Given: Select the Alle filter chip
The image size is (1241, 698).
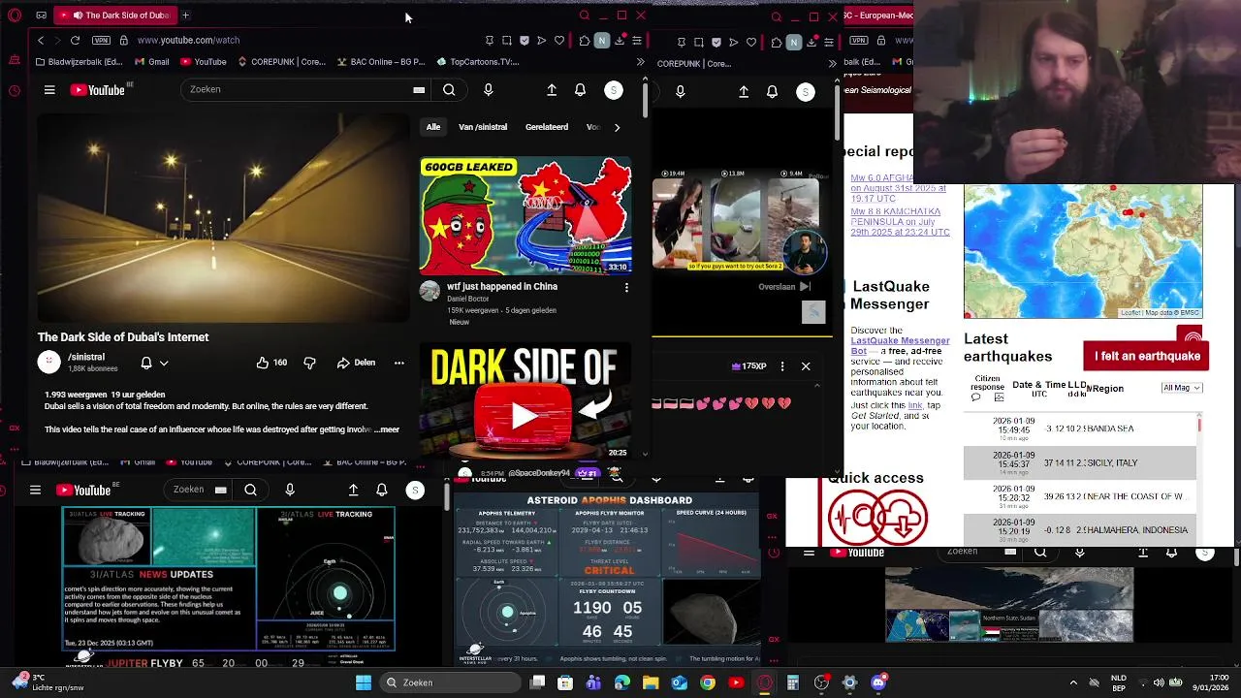Looking at the screenshot, I should [433, 127].
